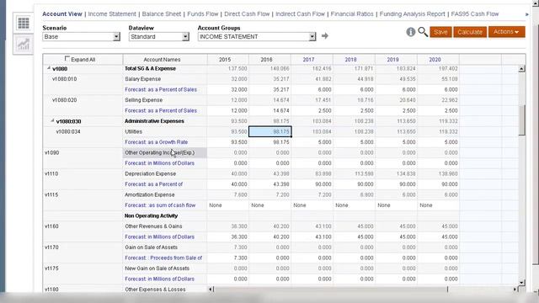Open Forecast as a Percent of Sales under Selling Expense
The width and height of the screenshot is (539, 303).
click(x=161, y=110)
